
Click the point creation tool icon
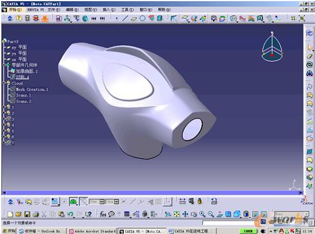117,19
